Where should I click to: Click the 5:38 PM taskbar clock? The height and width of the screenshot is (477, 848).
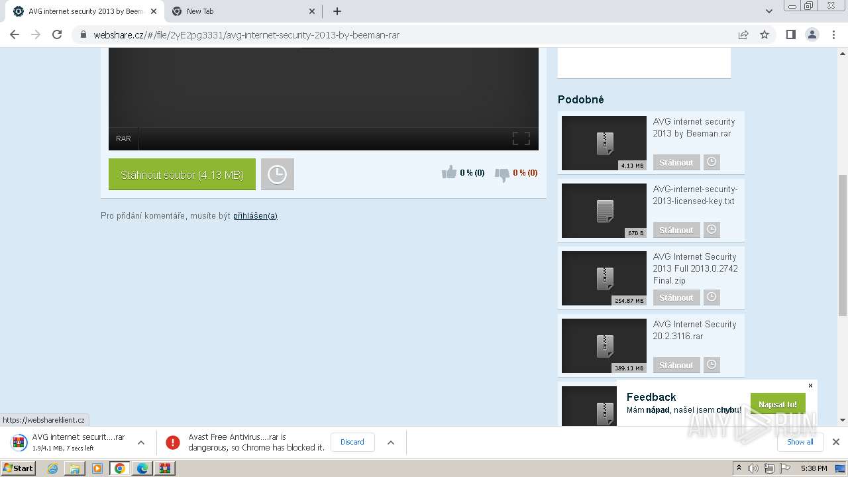(814, 468)
